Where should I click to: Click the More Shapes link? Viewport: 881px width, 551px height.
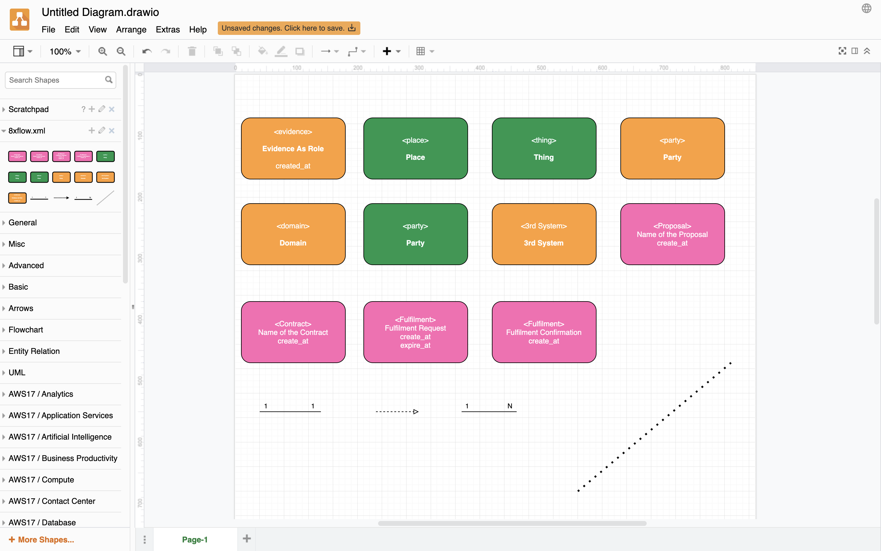(42, 539)
